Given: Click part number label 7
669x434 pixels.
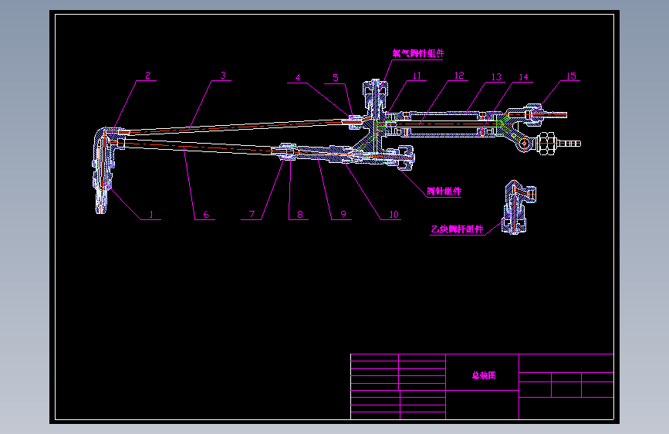Looking at the screenshot, I should (x=252, y=215).
